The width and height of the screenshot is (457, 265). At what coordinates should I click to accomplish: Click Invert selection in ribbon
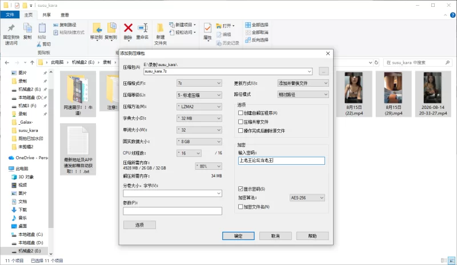[256, 40]
